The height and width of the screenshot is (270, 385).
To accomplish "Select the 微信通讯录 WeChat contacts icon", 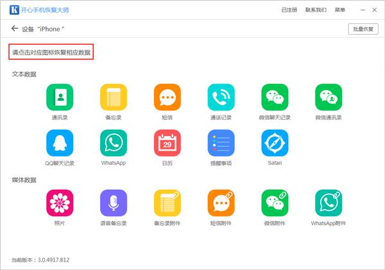I will coord(329,97).
